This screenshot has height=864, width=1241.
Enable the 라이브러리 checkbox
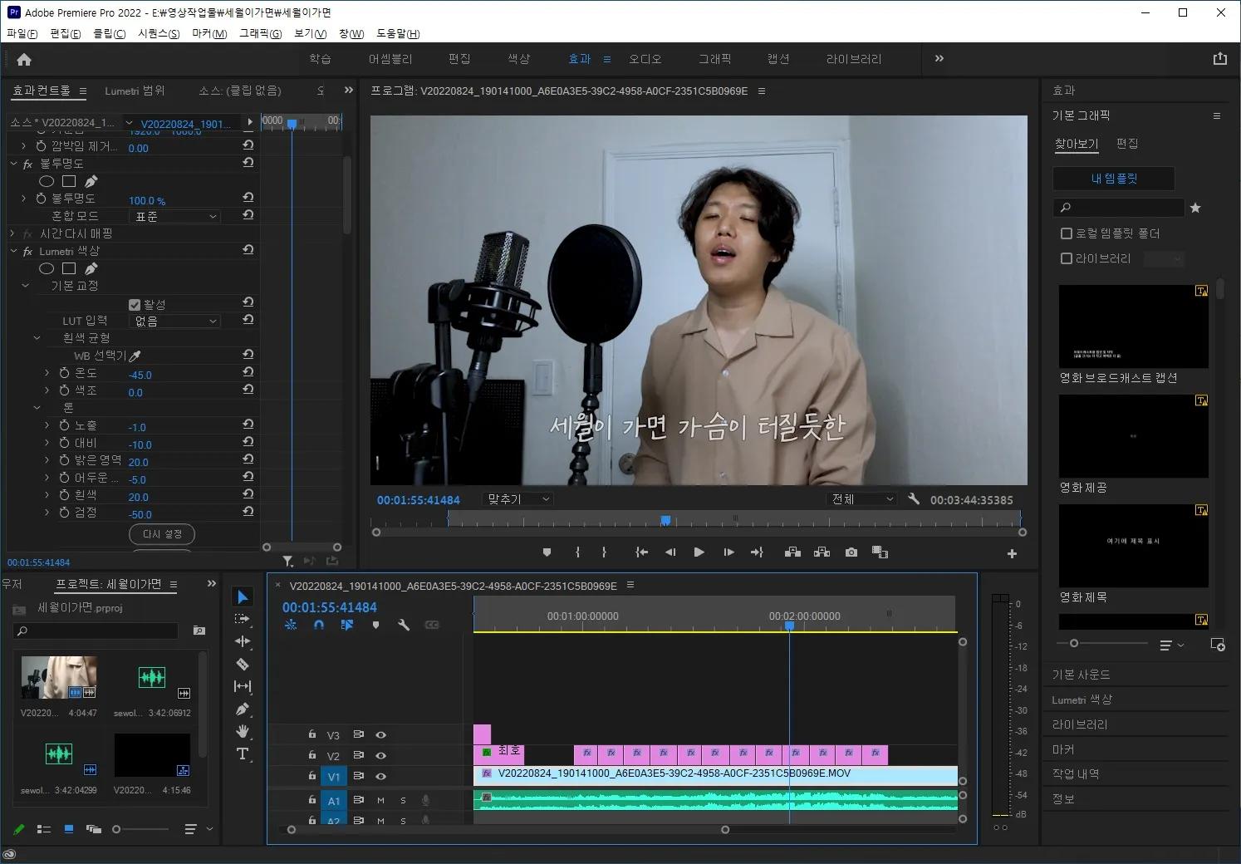click(x=1067, y=258)
